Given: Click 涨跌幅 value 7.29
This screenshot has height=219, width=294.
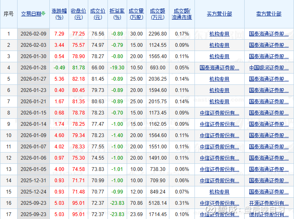Looking at the screenshot, I should (x=59, y=34).
